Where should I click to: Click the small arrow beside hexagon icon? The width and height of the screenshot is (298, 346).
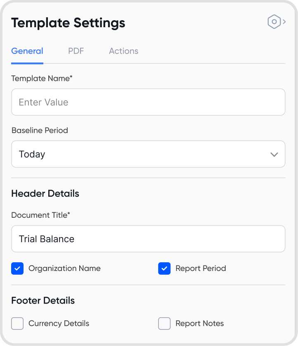coord(284,22)
